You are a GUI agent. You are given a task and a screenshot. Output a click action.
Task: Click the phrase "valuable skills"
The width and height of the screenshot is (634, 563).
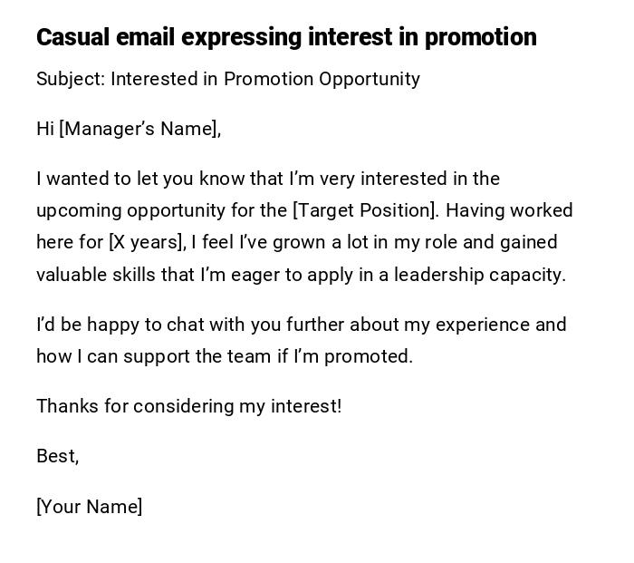(96, 275)
